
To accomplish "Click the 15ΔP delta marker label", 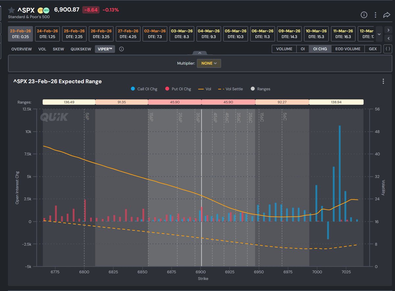I will click(151, 117).
